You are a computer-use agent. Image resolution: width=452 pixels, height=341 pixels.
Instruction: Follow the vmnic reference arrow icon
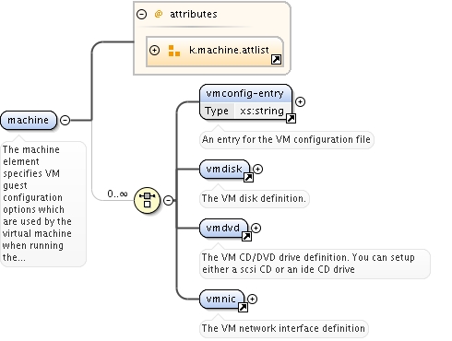(243, 307)
